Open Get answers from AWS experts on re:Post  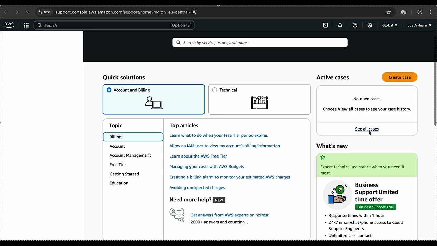(x=229, y=215)
